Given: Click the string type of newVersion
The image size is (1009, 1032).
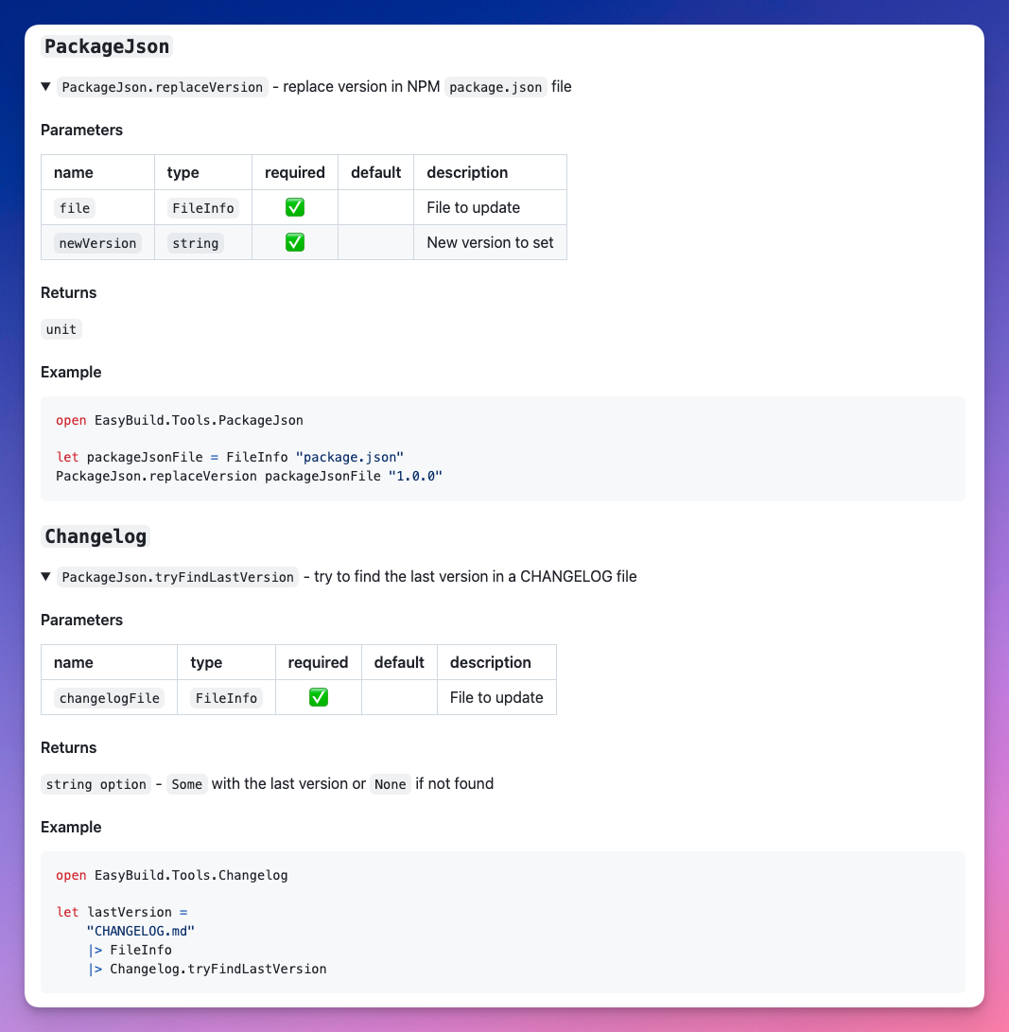Looking at the screenshot, I should [195, 243].
